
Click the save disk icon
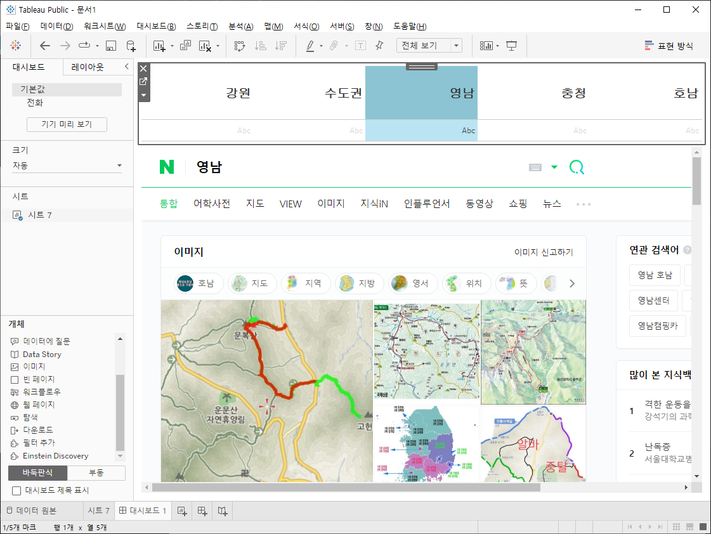110,45
